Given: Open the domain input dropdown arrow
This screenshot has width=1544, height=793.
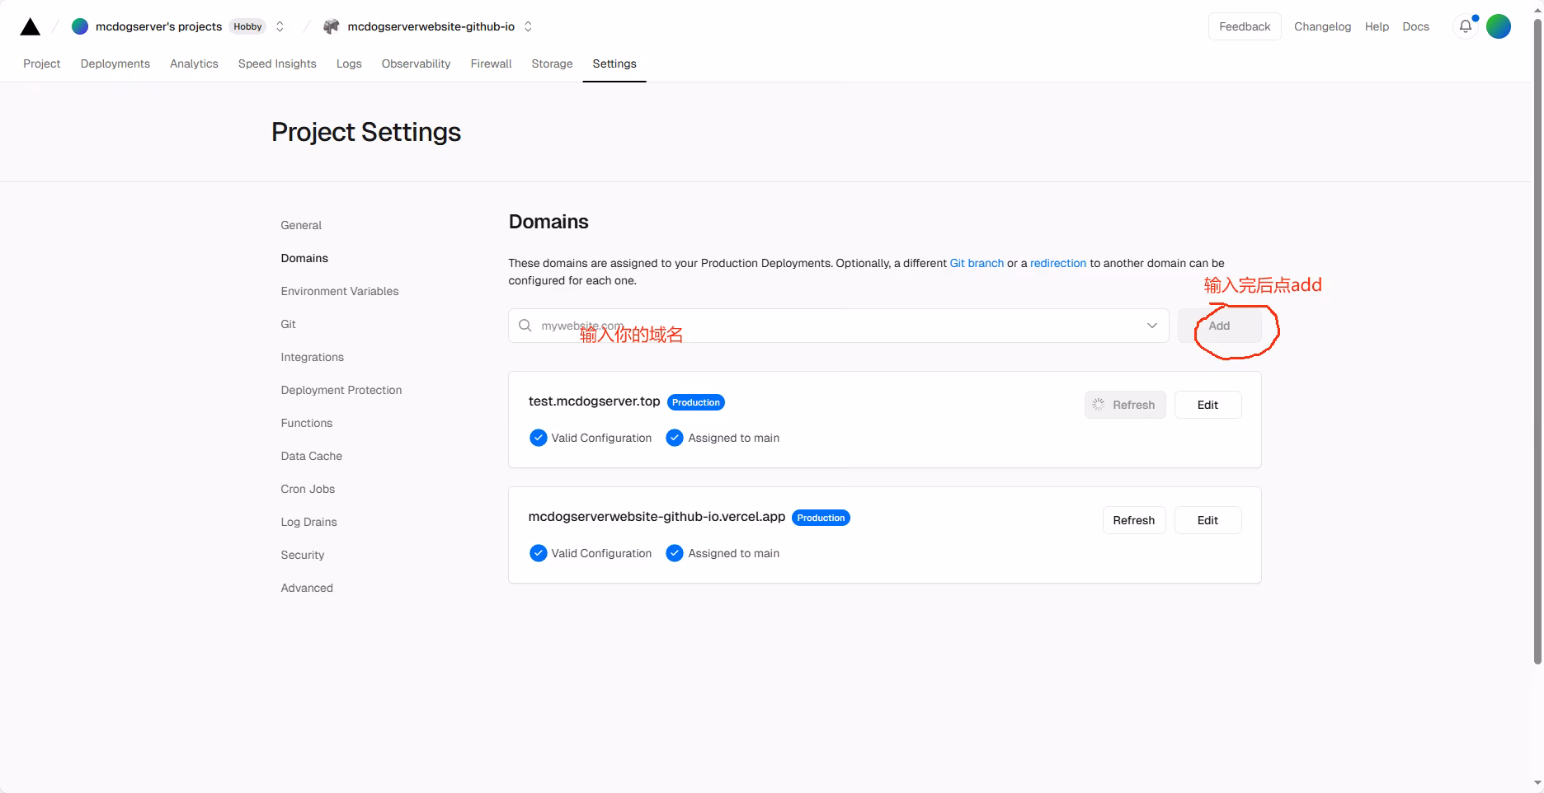Looking at the screenshot, I should click(x=1151, y=326).
